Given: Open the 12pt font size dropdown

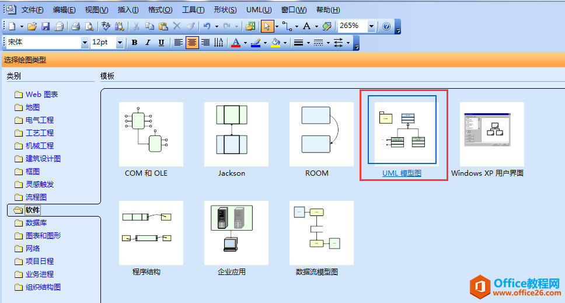Looking at the screenshot, I should [120, 43].
